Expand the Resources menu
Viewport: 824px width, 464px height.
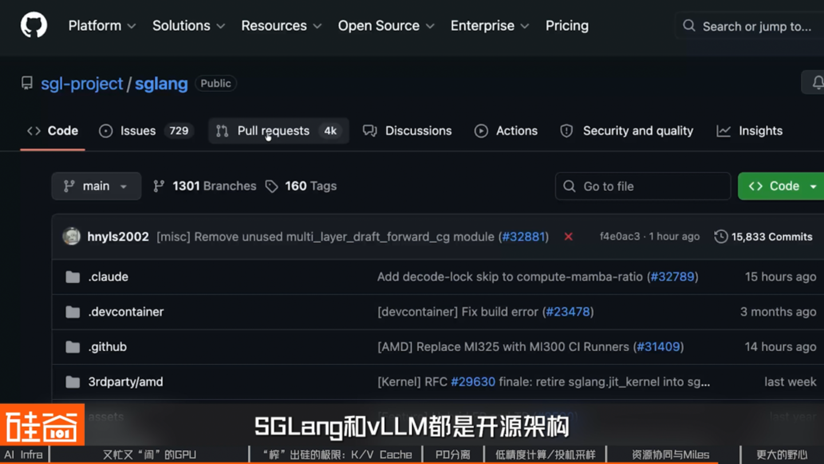(x=281, y=26)
